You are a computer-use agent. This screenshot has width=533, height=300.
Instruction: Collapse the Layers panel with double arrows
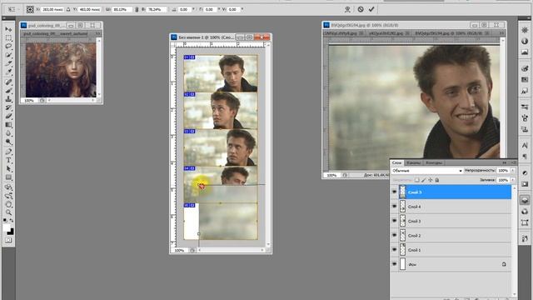tap(505, 162)
